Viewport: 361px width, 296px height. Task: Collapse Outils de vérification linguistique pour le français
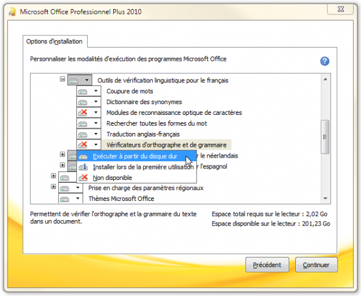click(63, 79)
